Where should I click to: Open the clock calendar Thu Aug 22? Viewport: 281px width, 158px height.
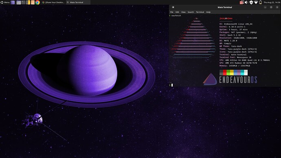coord(272,2)
